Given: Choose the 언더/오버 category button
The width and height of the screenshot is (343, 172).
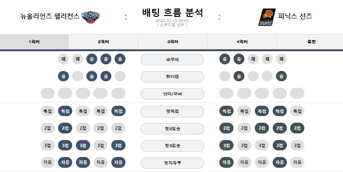Looking at the screenshot, I should 172,94.
